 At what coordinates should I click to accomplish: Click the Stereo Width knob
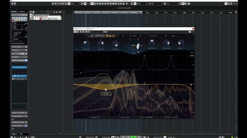[166, 43]
